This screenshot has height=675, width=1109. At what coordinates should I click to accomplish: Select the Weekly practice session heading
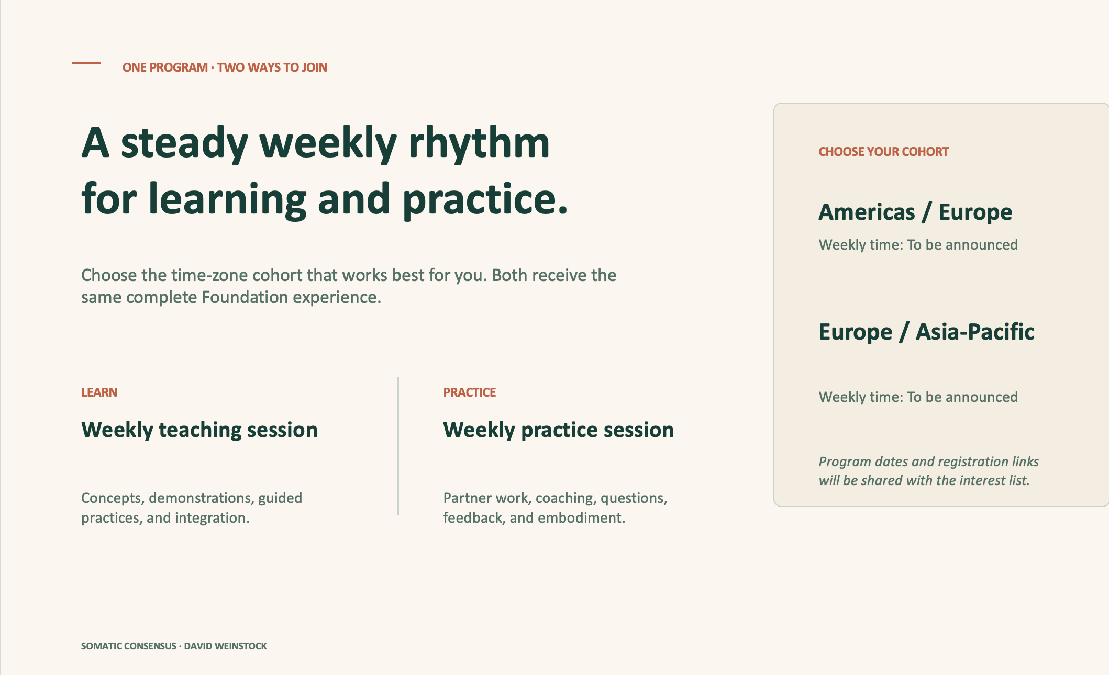(559, 430)
